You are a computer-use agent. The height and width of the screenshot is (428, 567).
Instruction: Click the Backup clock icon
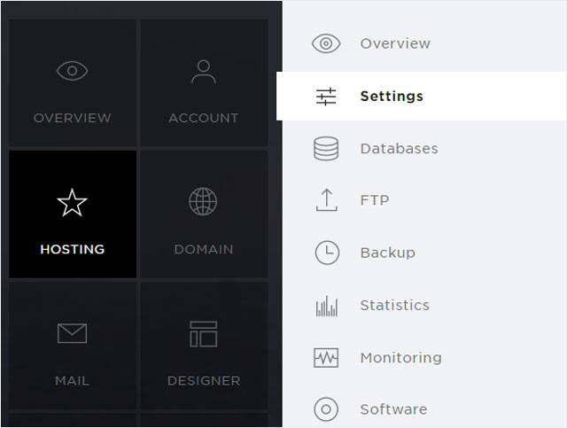327,253
